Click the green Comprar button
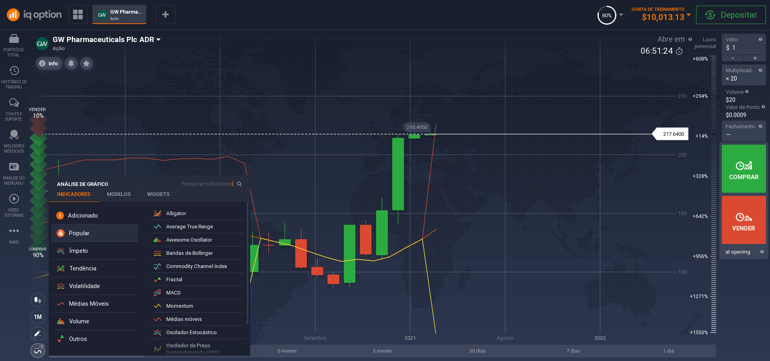This screenshot has height=361, width=770. 743,169
